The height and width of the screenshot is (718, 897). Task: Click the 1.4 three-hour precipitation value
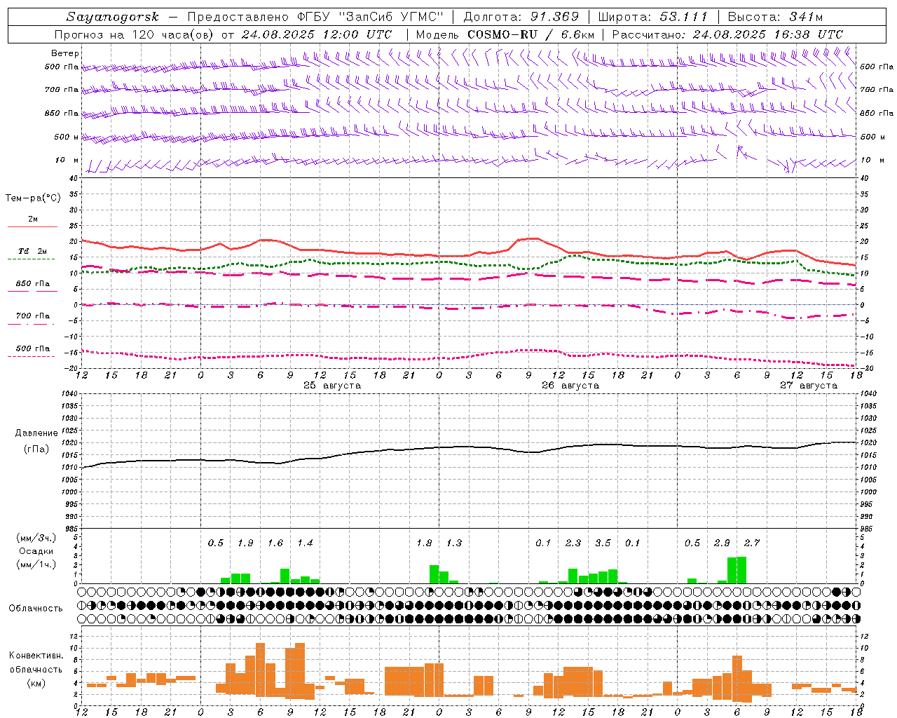tap(305, 543)
